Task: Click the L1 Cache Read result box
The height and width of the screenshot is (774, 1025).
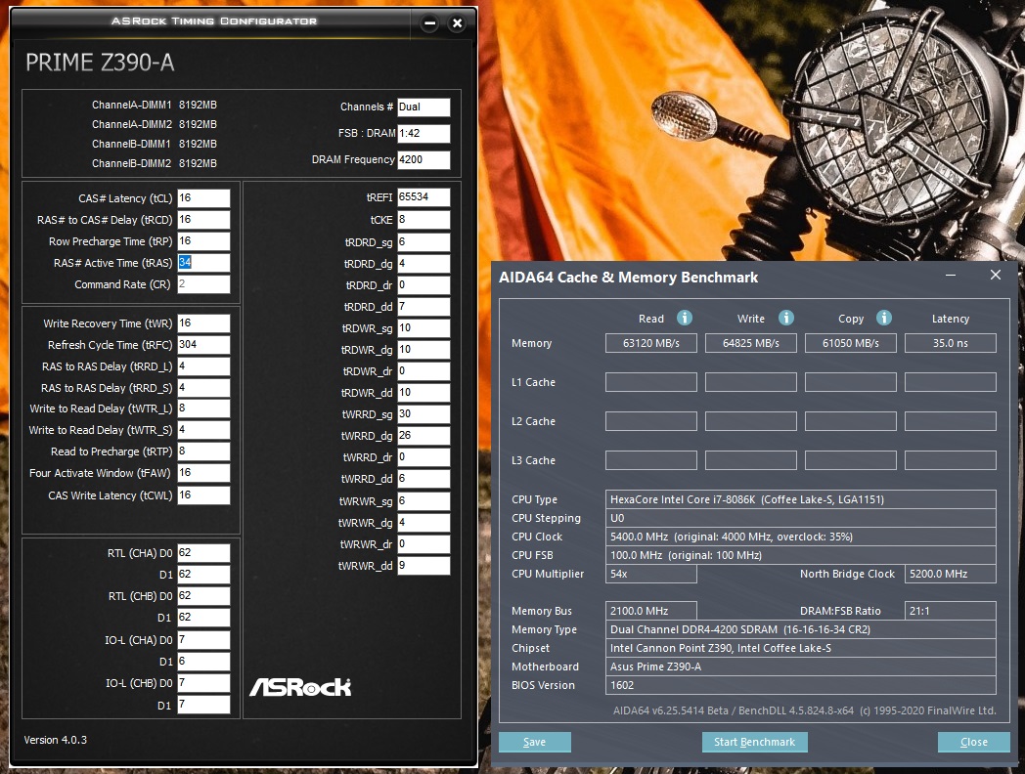Action: [651, 382]
